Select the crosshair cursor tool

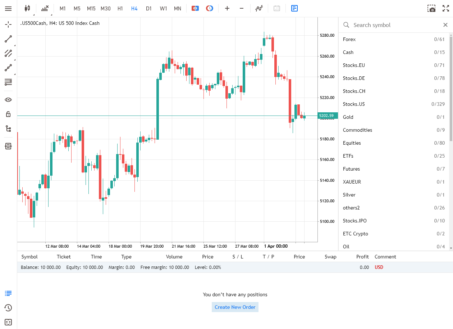[x=8, y=25]
